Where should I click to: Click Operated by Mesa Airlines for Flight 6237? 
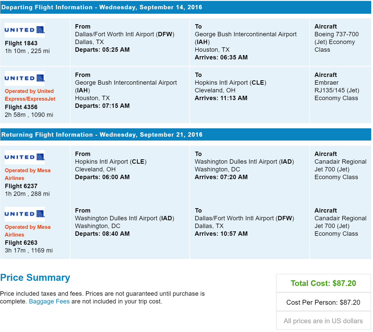point(28,174)
